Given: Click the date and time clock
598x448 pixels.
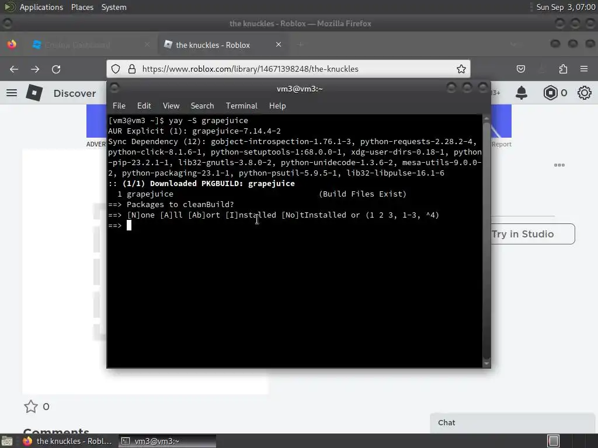Looking at the screenshot, I should point(565,7).
